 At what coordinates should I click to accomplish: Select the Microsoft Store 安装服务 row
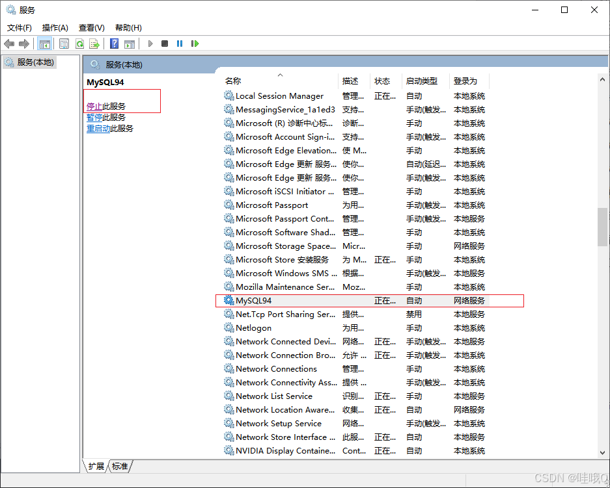click(356, 259)
